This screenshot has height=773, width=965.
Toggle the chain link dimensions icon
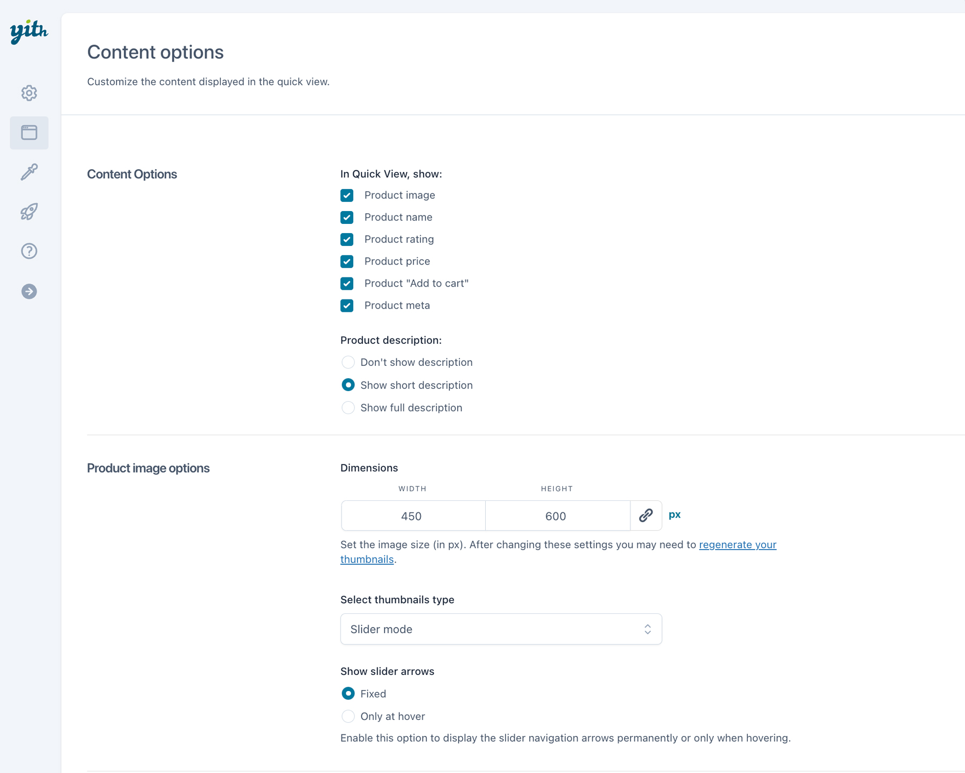(x=645, y=515)
